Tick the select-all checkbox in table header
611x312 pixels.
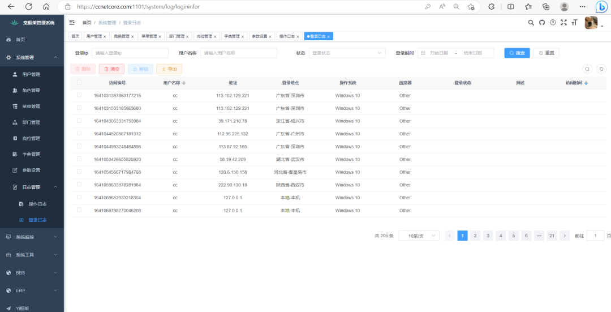point(79,82)
